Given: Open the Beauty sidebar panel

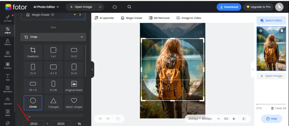Looking at the screenshot, I should [x=8, y=54].
